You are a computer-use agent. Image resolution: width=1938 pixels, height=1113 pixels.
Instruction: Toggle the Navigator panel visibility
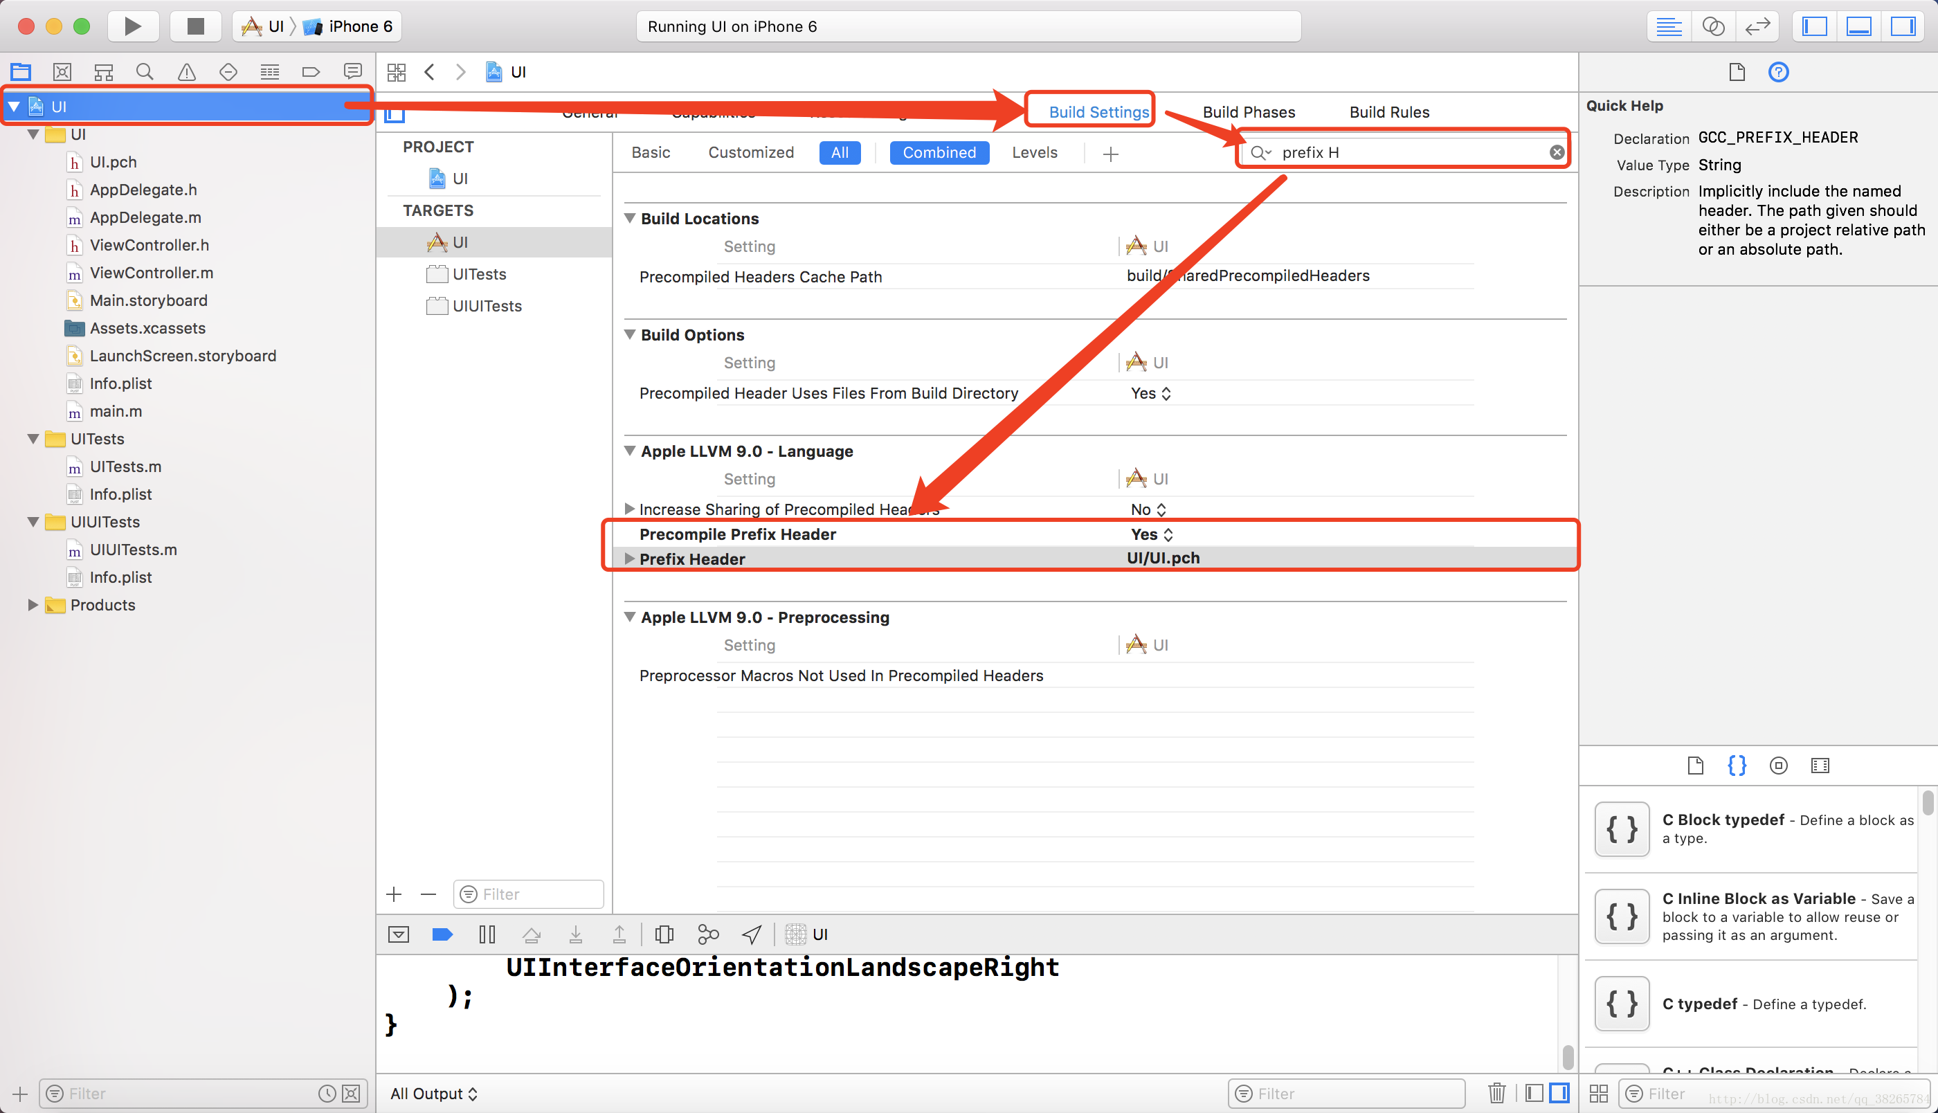(x=1815, y=26)
